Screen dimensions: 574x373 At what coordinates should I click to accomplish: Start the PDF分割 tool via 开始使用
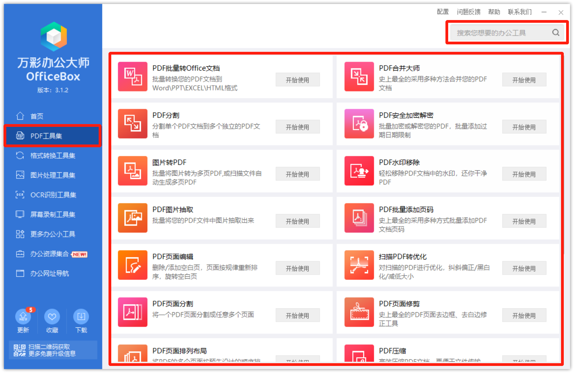point(298,127)
